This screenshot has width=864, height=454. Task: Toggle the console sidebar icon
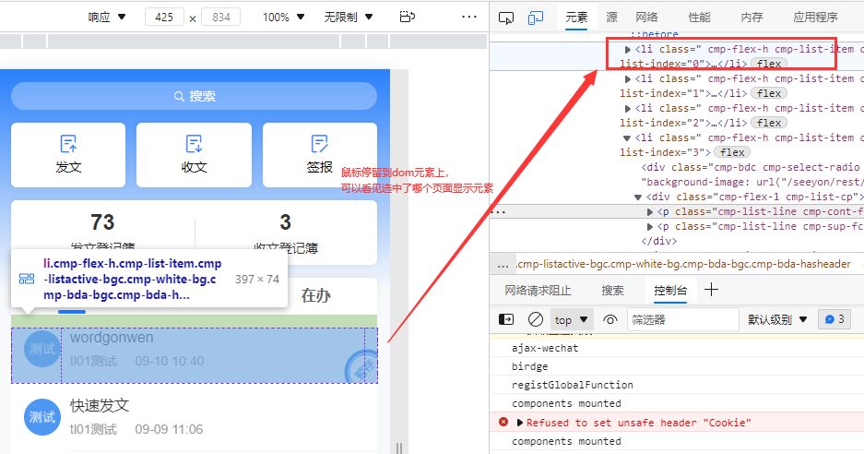pos(506,319)
